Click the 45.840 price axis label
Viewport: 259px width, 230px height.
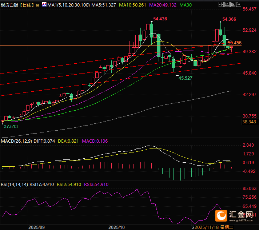250,73
